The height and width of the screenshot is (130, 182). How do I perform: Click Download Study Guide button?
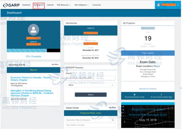point(134,96)
